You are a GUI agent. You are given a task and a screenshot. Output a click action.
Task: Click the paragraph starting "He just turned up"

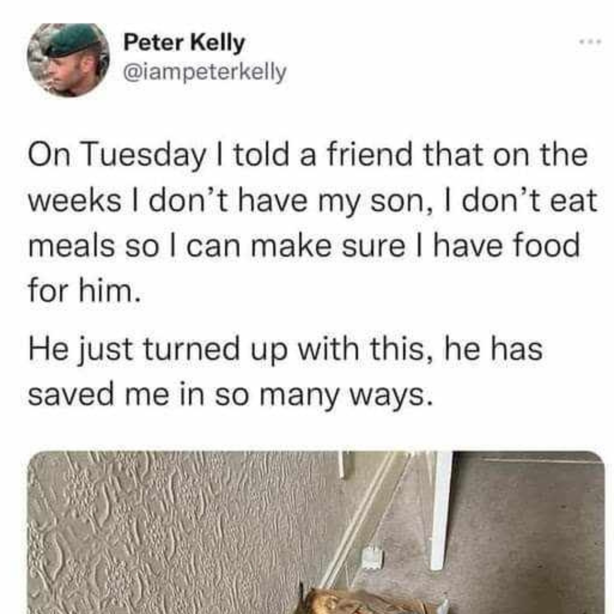tap(285, 372)
